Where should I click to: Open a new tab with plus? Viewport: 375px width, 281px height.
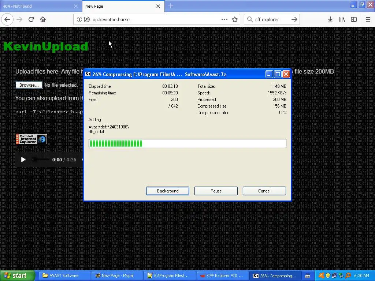pyautogui.click(x=171, y=6)
